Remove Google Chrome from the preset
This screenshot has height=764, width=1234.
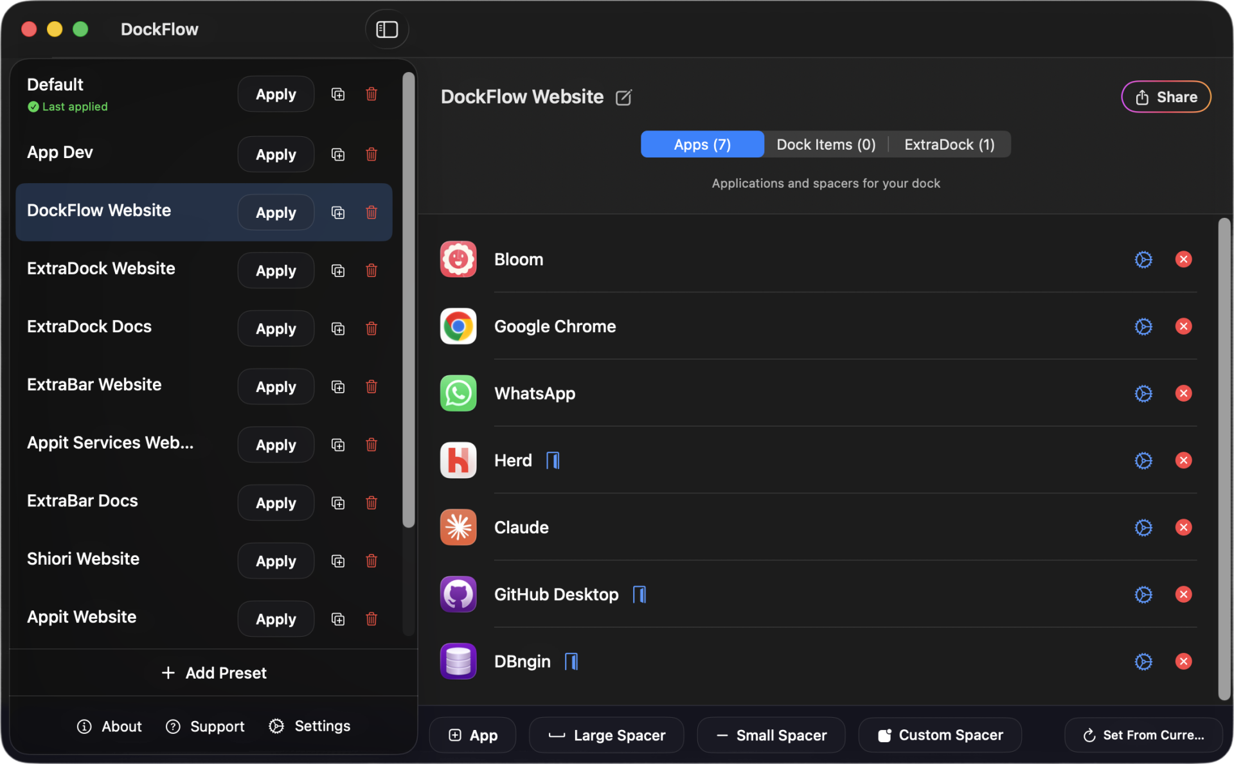pos(1183,326)
